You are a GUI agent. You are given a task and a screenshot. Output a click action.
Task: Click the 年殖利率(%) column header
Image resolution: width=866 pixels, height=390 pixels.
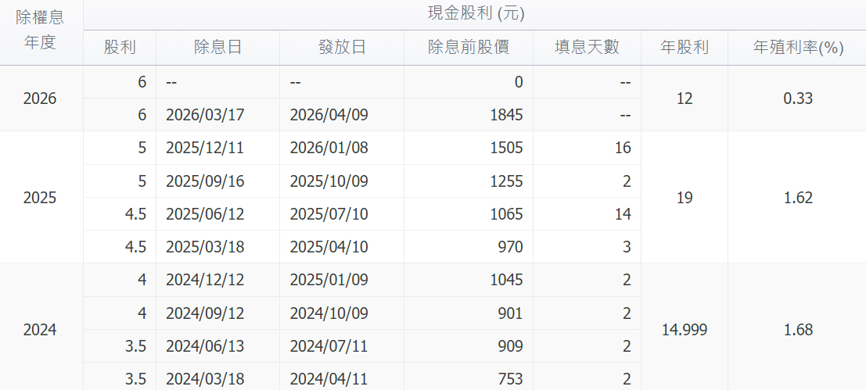point(798,47)
